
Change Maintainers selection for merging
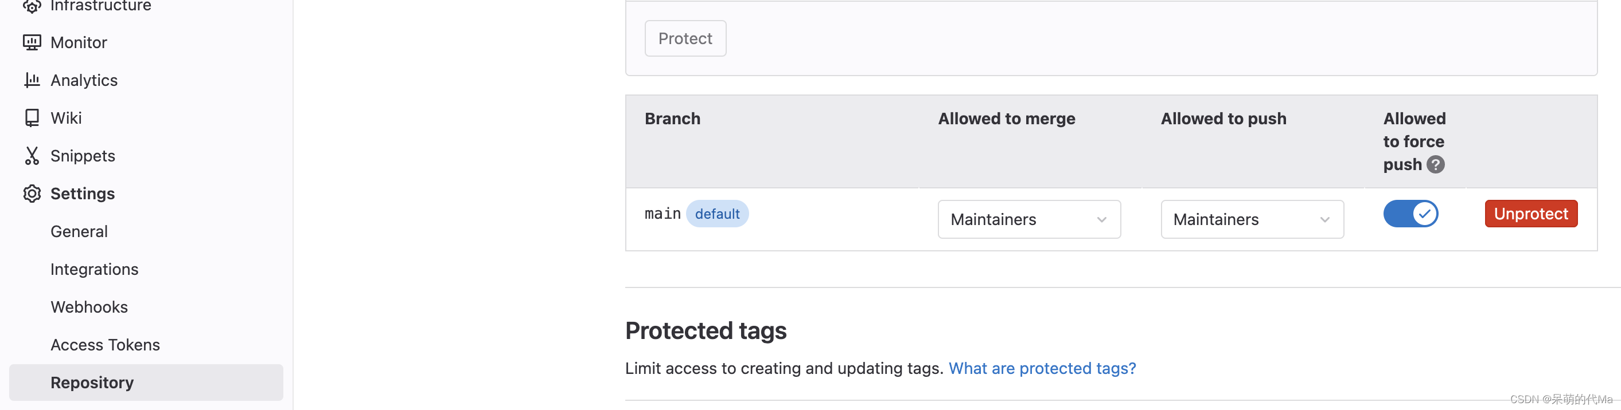[x=1029, y=219]
